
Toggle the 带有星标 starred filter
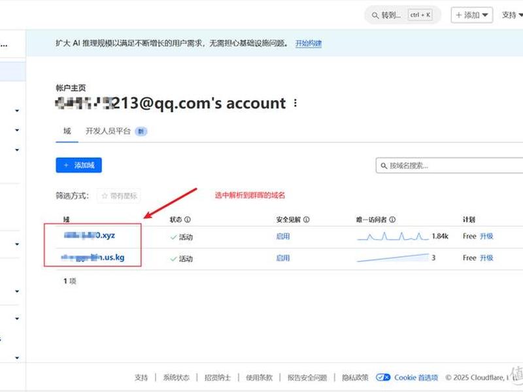[x=119, y=196]
